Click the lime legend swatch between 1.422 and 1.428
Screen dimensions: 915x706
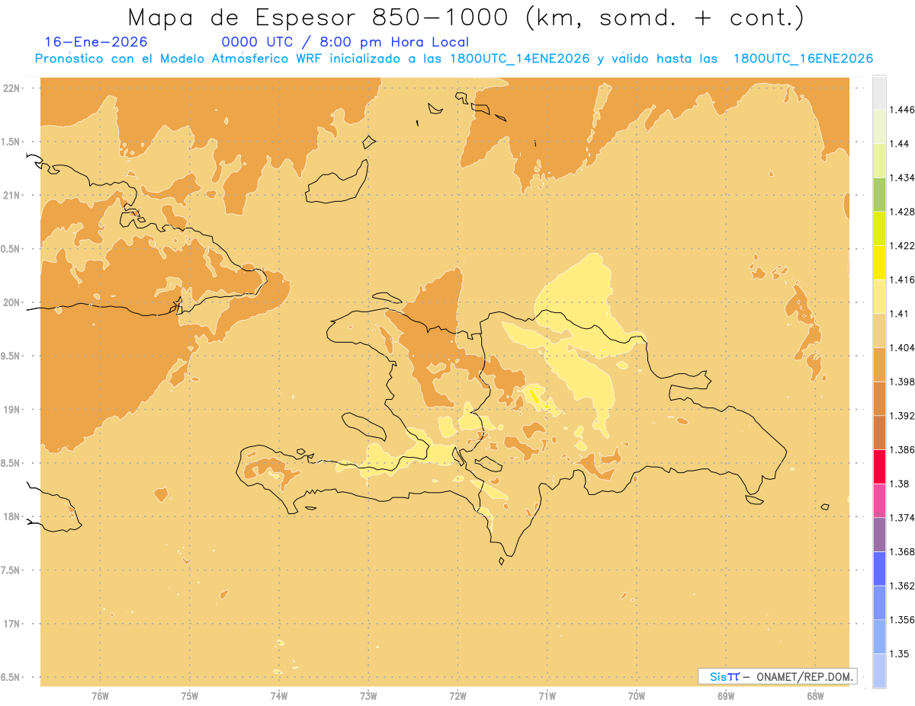coord(879,228)
